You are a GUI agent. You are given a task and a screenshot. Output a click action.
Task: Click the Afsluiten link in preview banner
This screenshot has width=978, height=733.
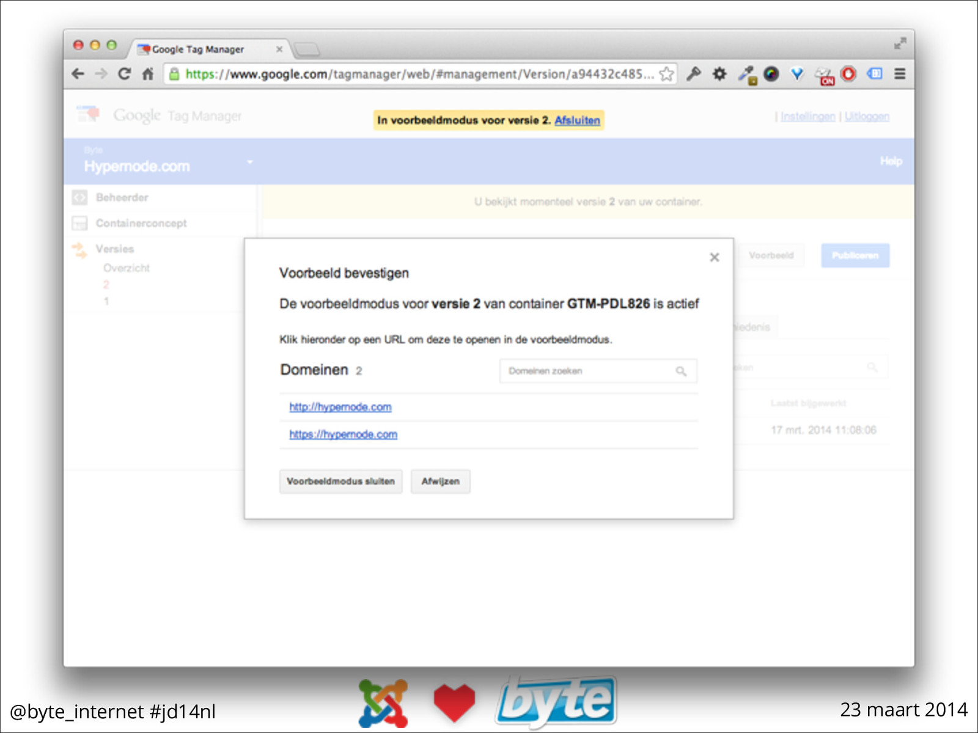tap(577, 120)
